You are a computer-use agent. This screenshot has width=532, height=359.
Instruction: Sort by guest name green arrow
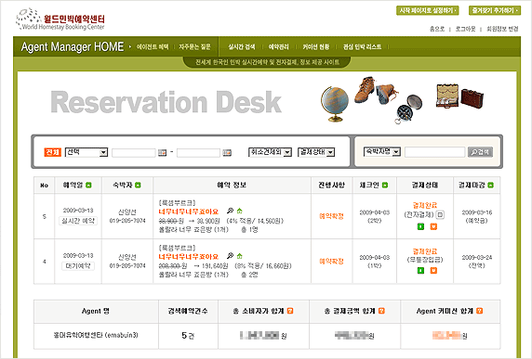click(x=138, y=186)
